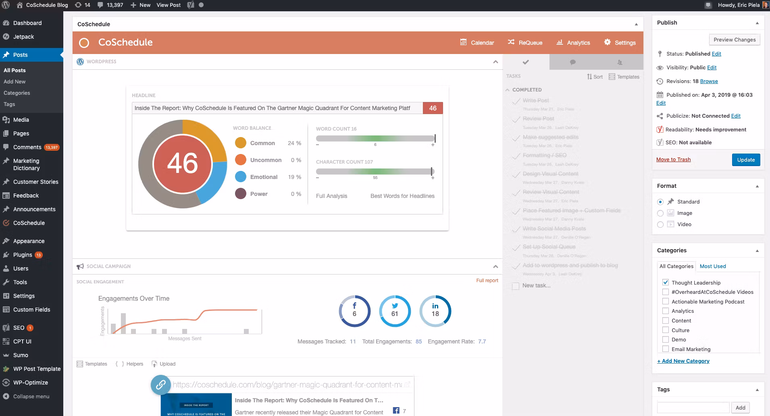This screenshot has height=416, width=770.
Task: Adjust the character count slider
Action: click(x=431, y=171)
